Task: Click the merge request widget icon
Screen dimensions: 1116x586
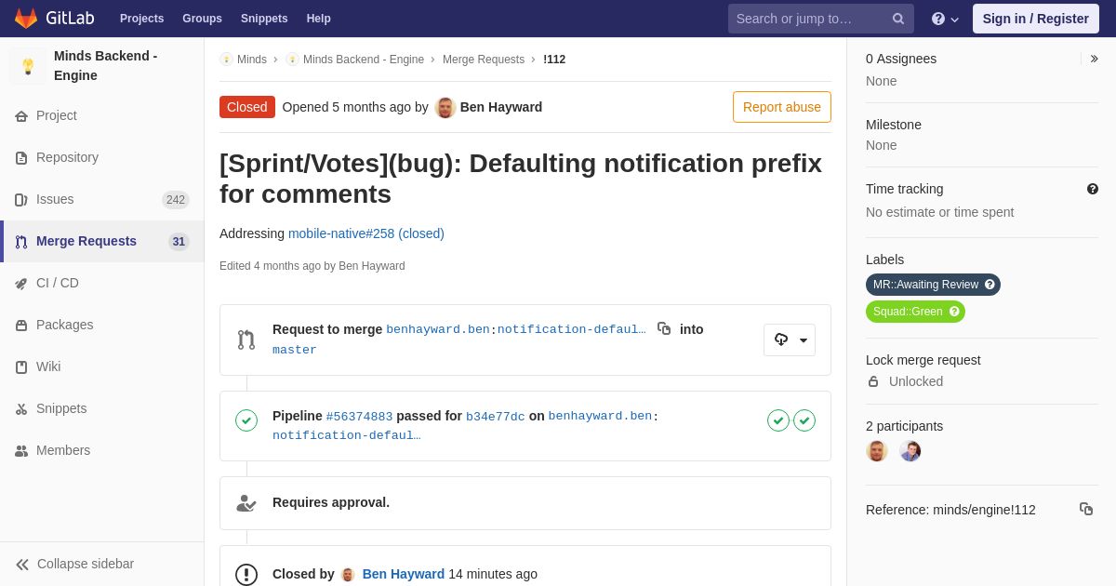Action: pos(246,340)
